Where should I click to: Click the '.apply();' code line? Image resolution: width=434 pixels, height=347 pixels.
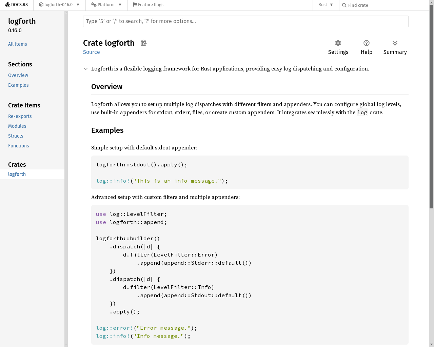click(x=124, y=312)
